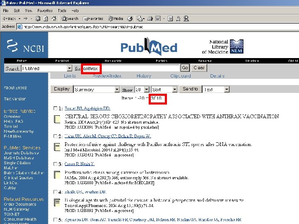Open the Clinical Queries sidebar link

pos(18,178)
